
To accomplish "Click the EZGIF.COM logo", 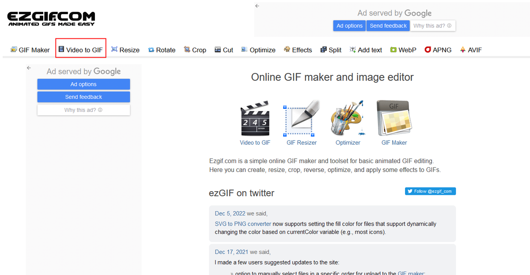I will 51,18.
